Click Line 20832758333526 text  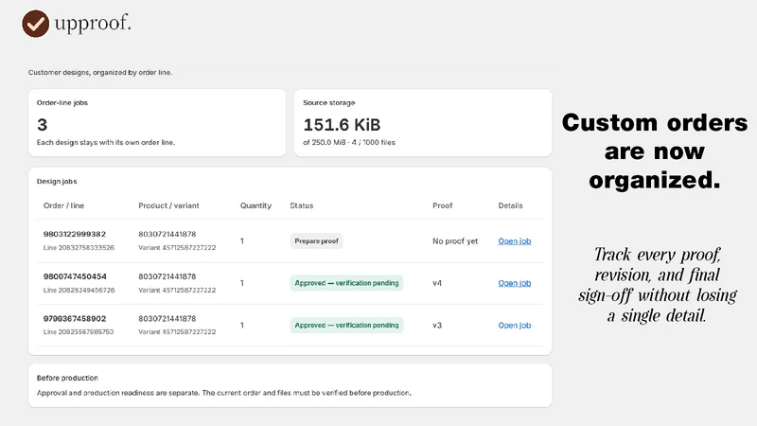[x=79, y=248]
